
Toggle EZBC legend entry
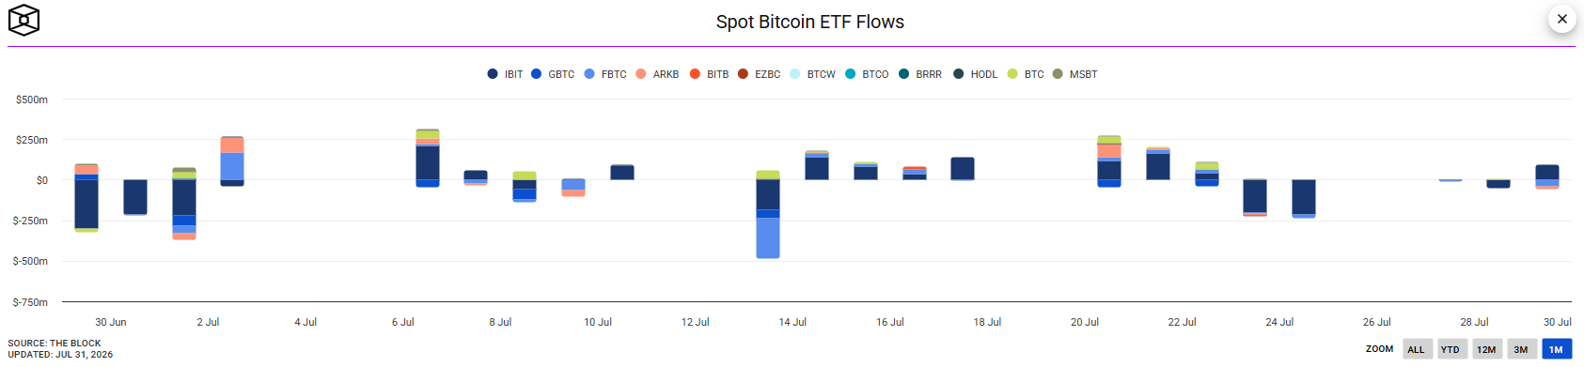pyautogui.click(x=759, y=74)
